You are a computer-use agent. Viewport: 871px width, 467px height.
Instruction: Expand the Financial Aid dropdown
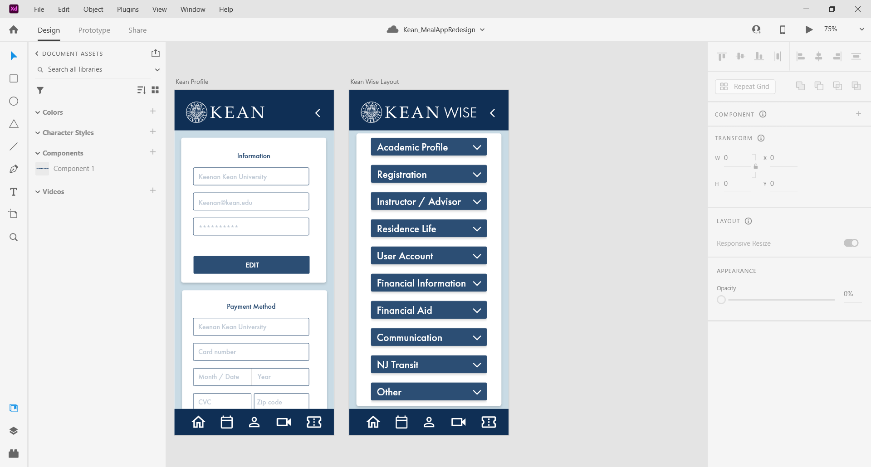coord(477,311)
